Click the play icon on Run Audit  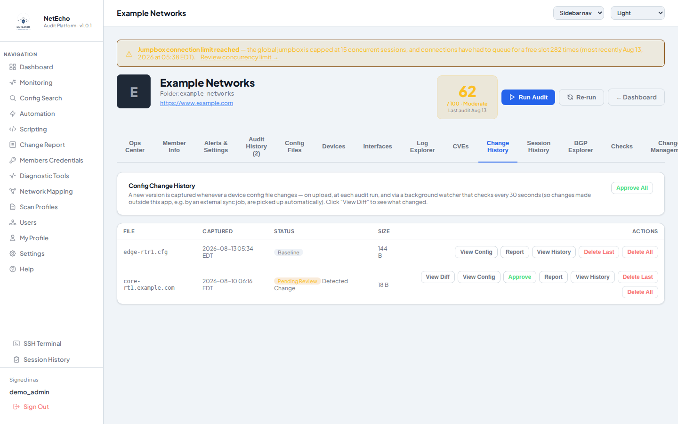point(512,97)
